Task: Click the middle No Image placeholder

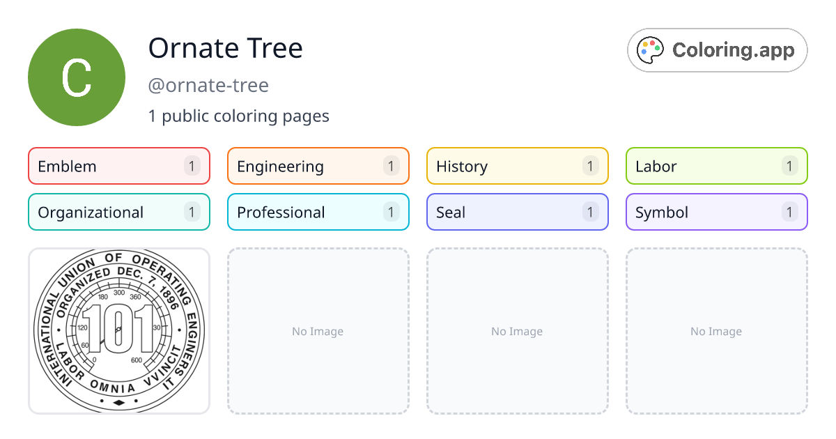Action: [517, 331]
